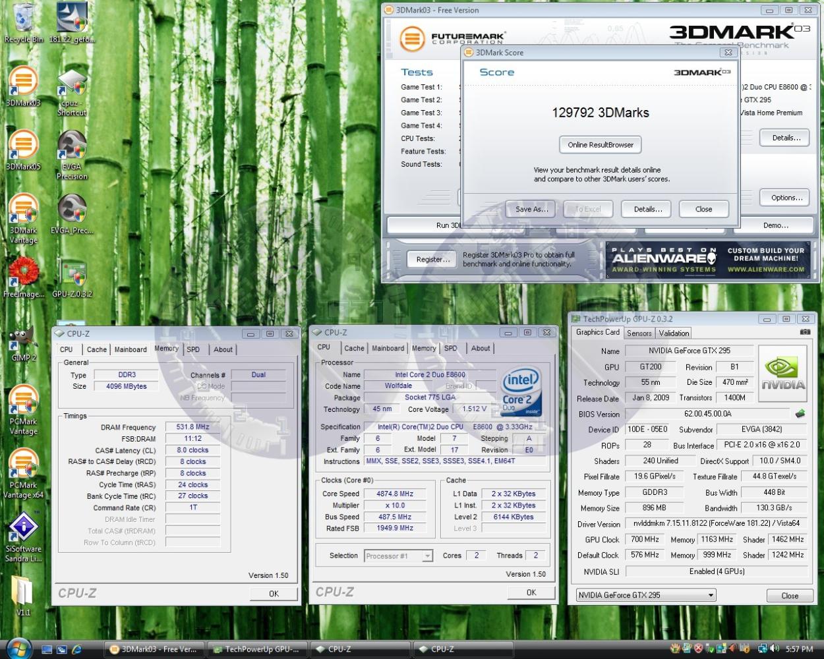
Task: Click the 129792 3DMarks score text
Action: [601, 113]
